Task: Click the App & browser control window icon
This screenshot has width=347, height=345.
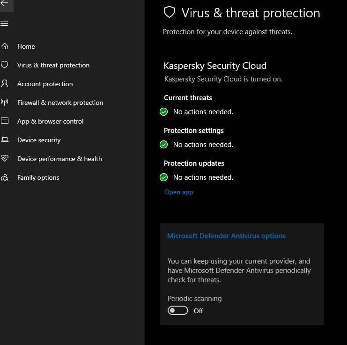Action: coord(5,121)
